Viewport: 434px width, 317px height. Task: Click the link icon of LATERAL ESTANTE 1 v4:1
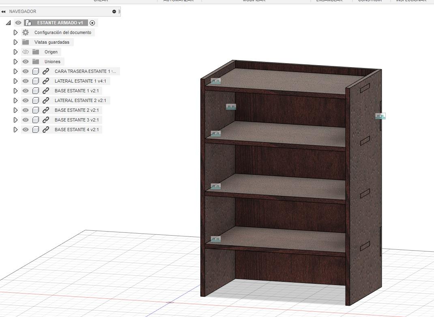click(x=46, y=81)
